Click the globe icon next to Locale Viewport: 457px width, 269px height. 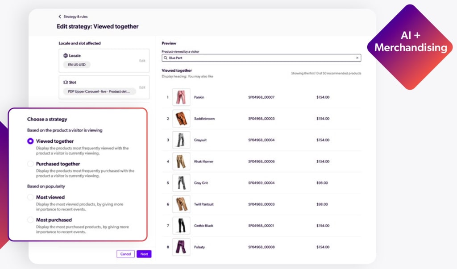click(66, 56)
